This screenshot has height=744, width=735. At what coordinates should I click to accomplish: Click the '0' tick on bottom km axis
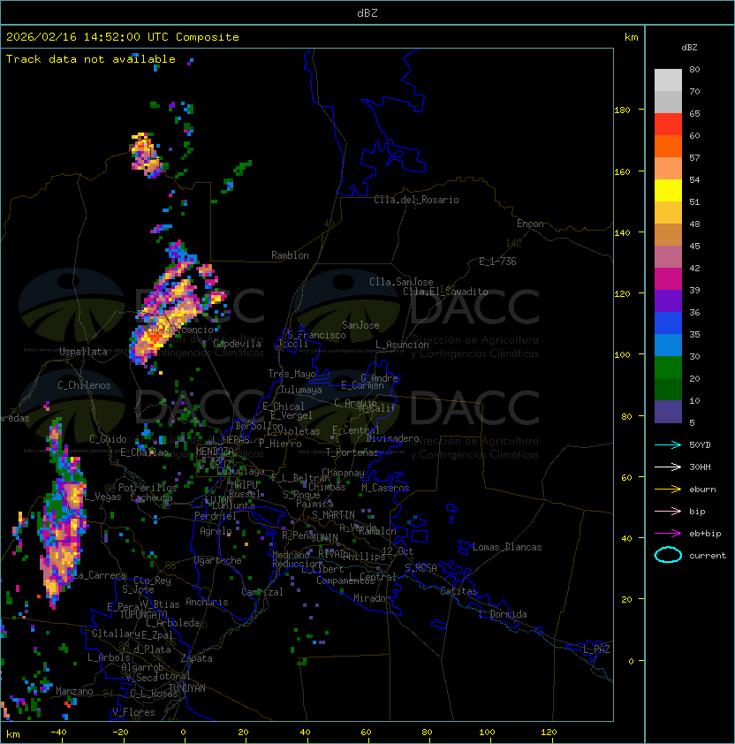(183, 733)
